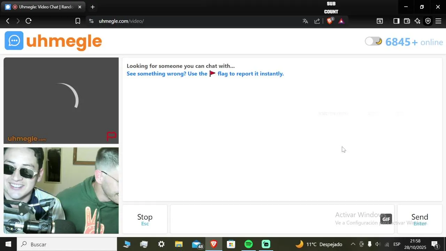The height and width of the screenshot is (251, 446).
Task: Open Brave Shields panel
Action: [x=330, y=21]
